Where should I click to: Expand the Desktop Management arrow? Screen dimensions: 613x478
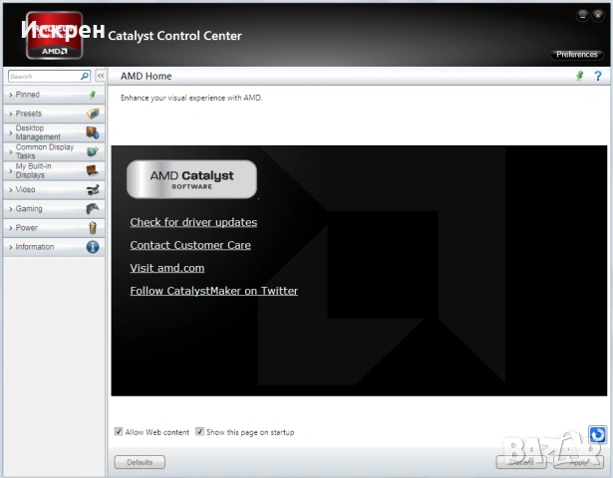11,132
